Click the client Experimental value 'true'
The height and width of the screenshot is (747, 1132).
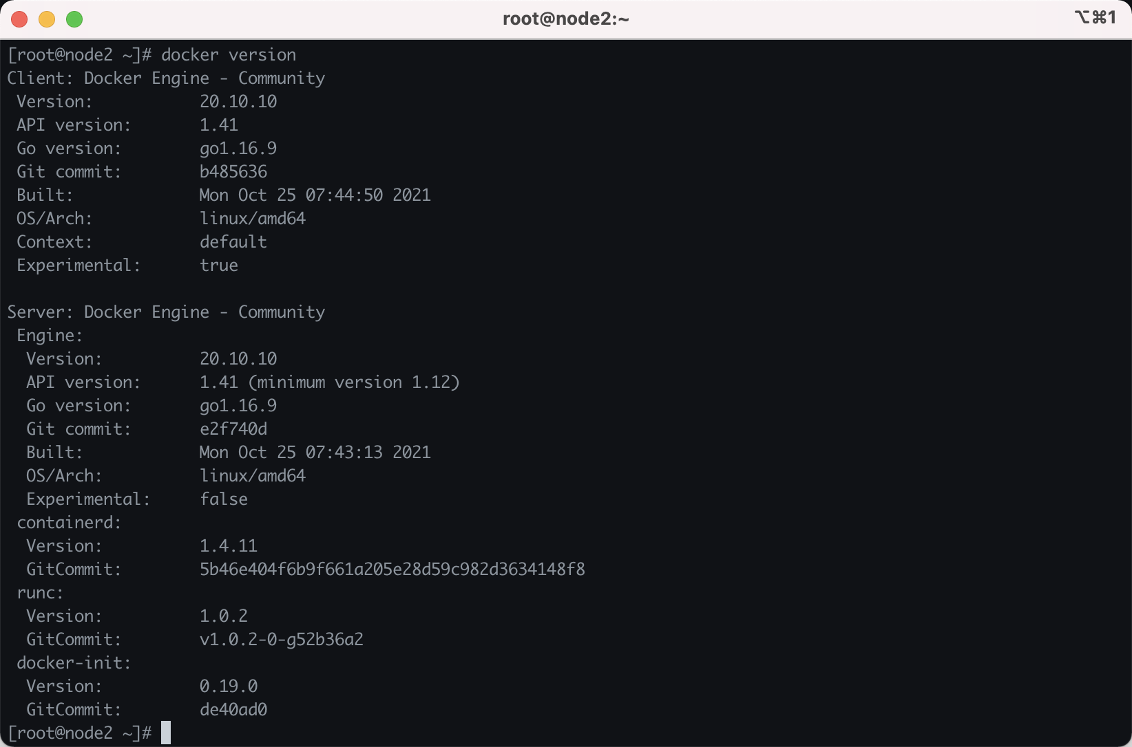(x=219, y=266)
